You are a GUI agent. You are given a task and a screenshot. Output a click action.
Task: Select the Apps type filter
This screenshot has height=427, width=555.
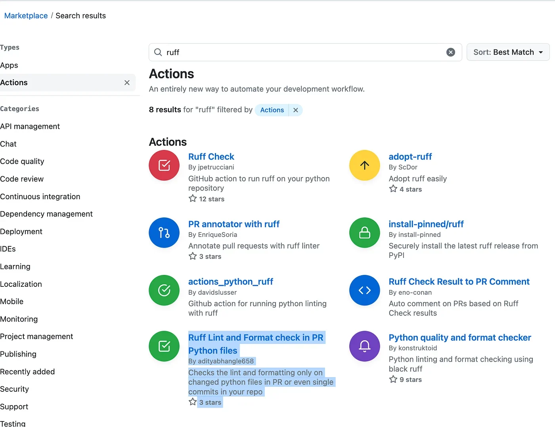pos(9,65)
